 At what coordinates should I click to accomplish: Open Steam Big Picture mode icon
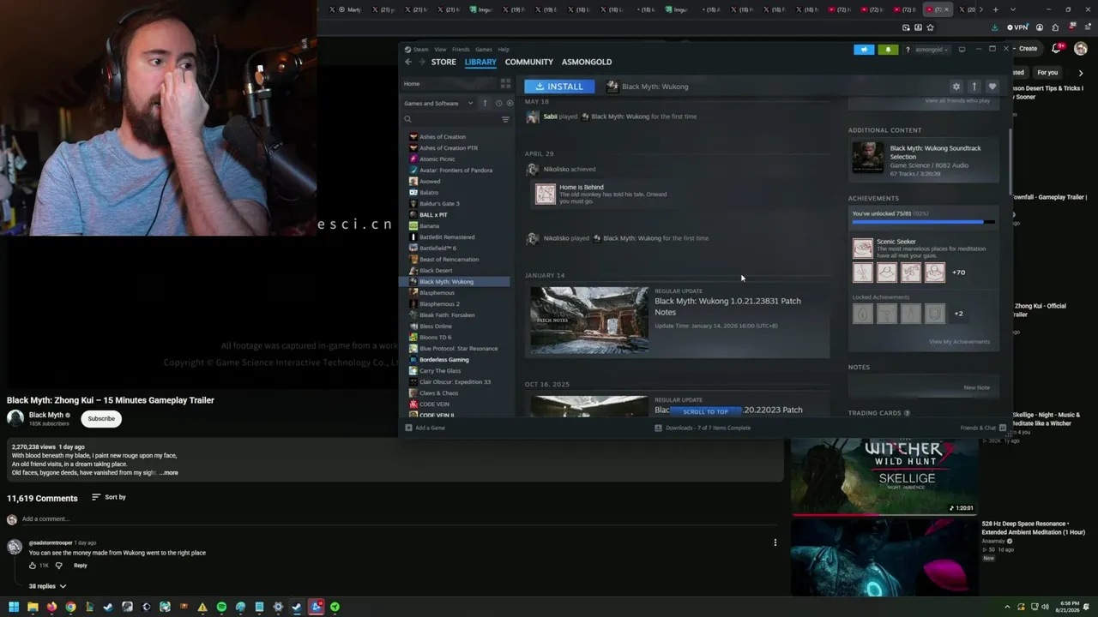[x=962, y=50]
